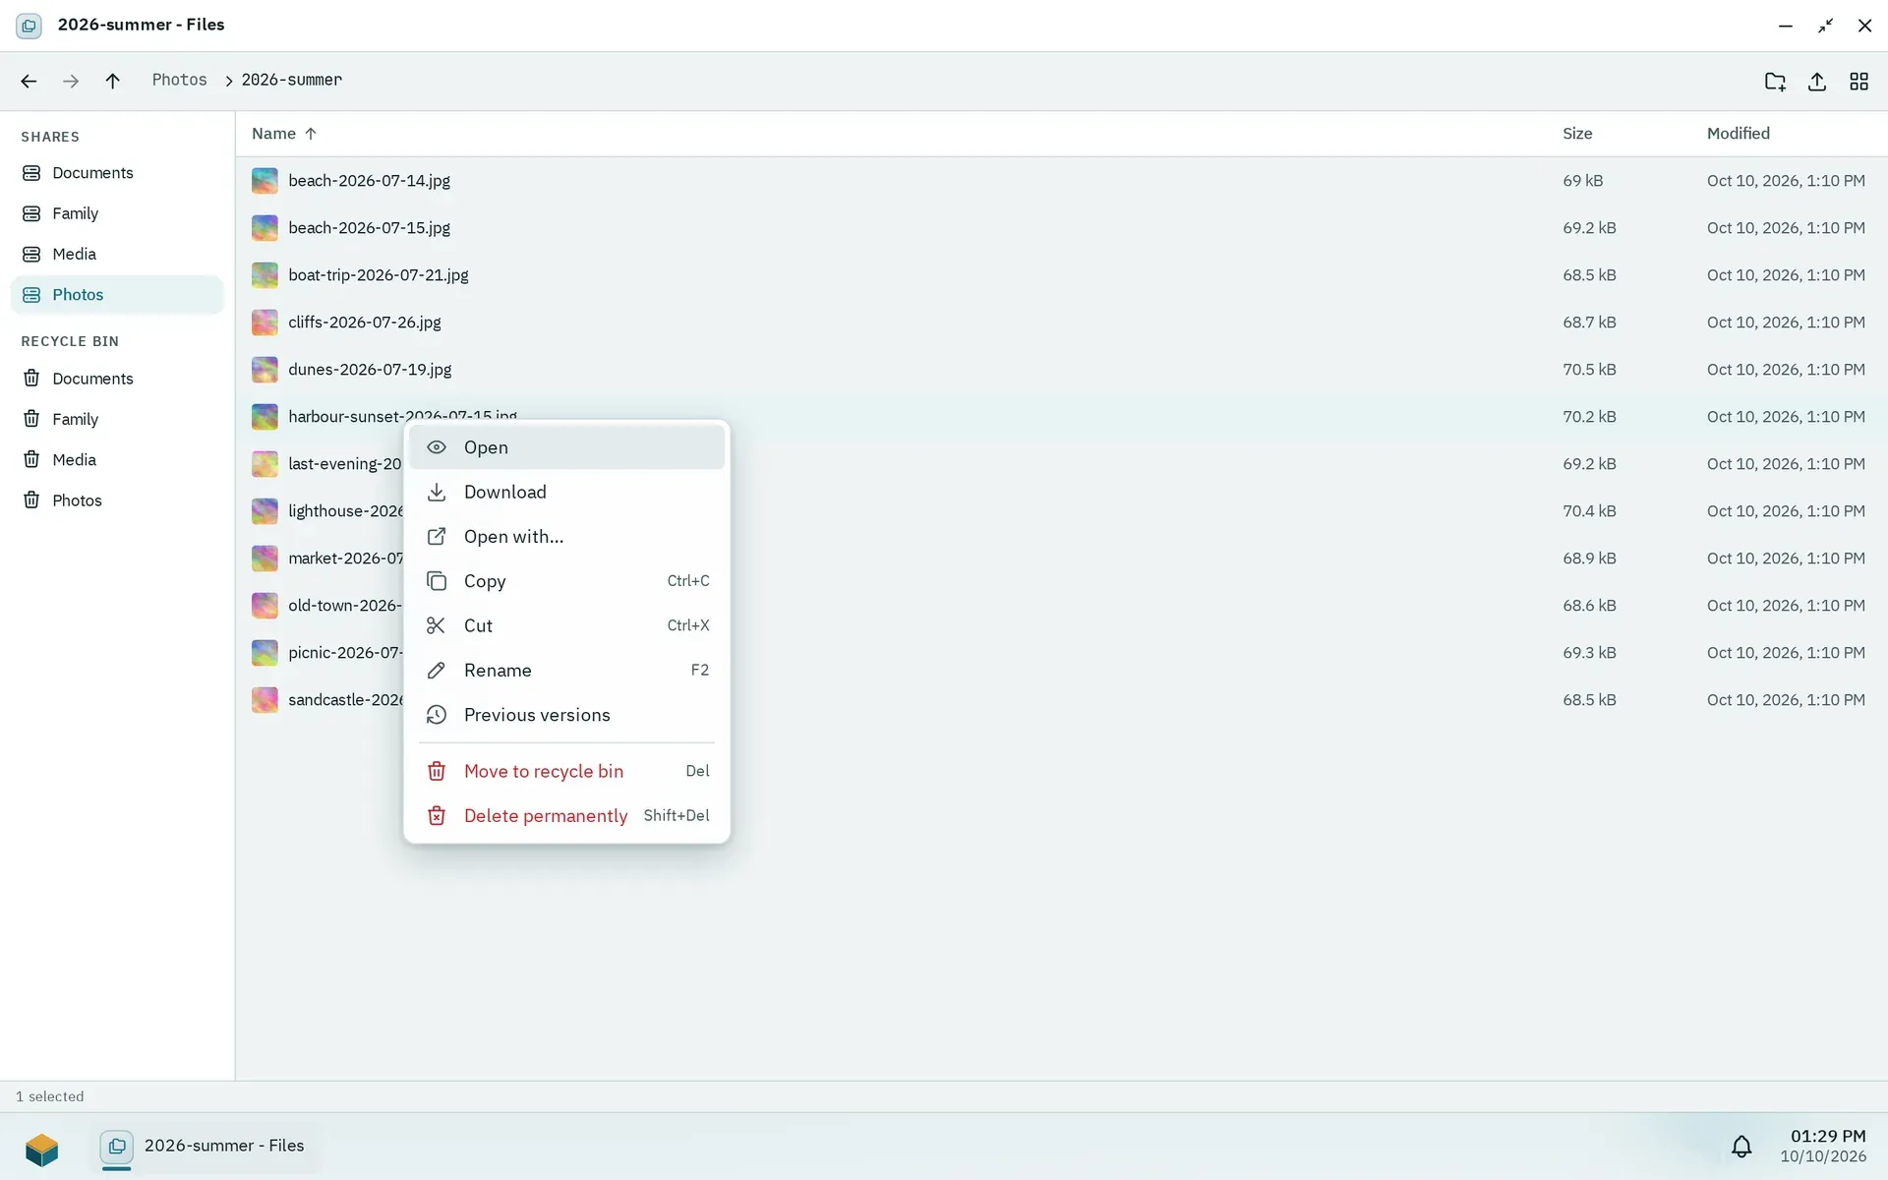This screenshot has height=1180, width=1888.
Task: Click the upload icon in the toolbar
Action: point(1817,82)
